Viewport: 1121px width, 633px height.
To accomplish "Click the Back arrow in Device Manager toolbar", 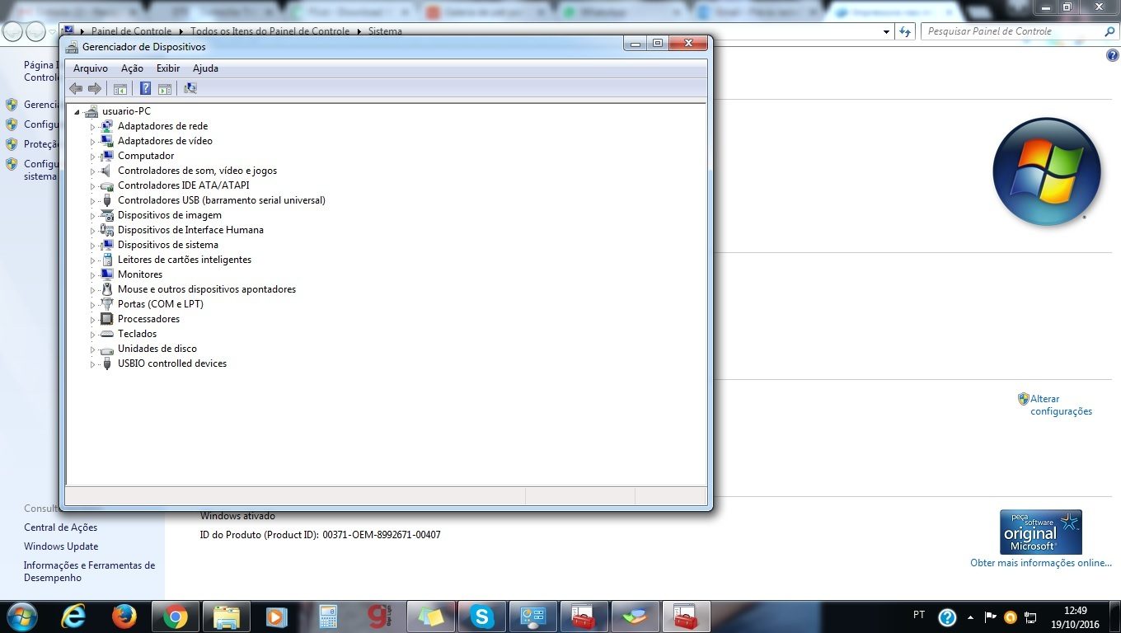I will (x=76, y=88).
